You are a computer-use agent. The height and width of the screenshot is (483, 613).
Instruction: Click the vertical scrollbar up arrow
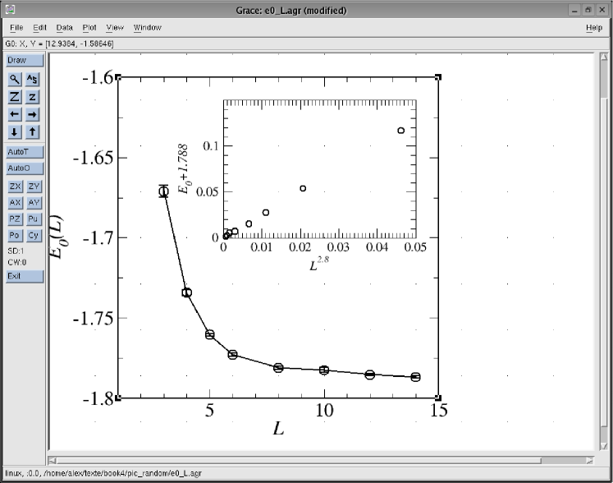click(x=604, y=57)
